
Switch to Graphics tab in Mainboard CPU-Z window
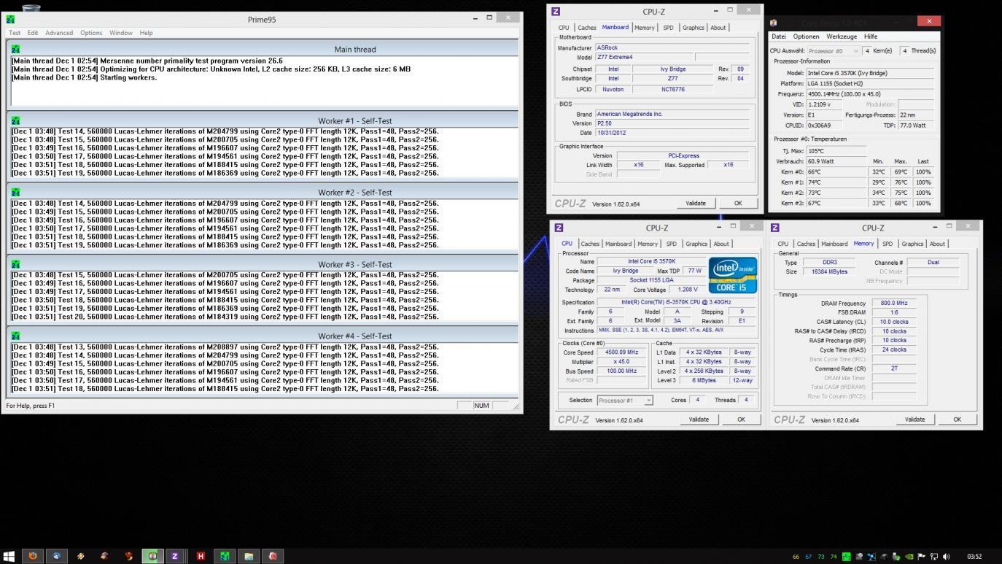click(694, 28)
